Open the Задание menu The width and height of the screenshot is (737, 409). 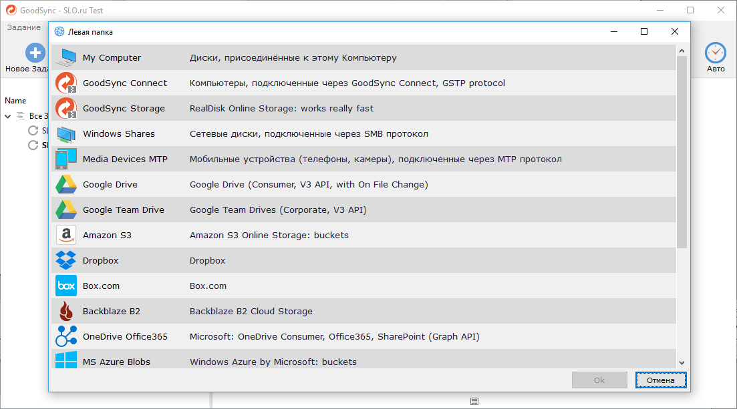24,27
